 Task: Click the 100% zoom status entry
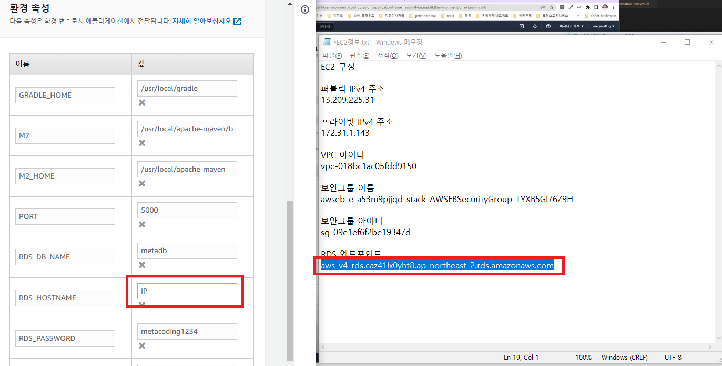tap(583, 357)
